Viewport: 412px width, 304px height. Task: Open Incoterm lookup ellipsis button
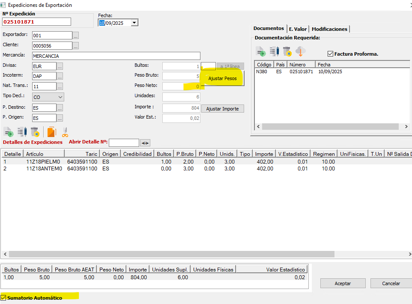60,76
